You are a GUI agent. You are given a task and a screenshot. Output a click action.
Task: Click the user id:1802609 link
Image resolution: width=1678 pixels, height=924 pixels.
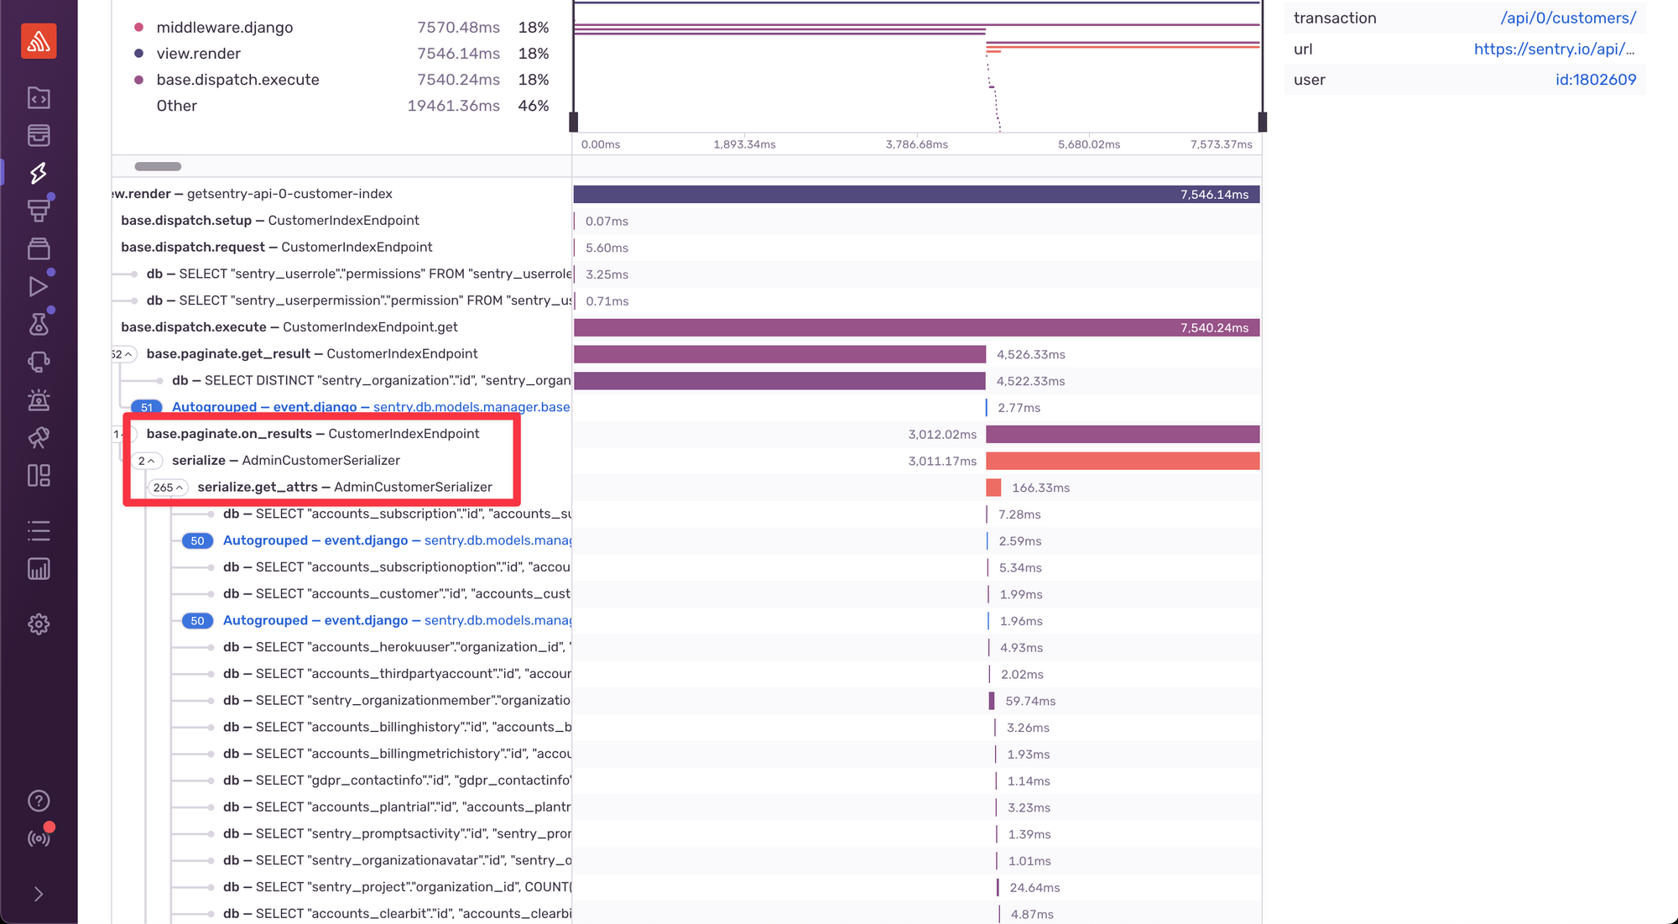point(1595,80)
